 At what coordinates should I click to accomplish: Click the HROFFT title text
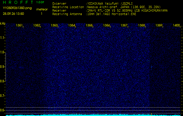point(18,2)
